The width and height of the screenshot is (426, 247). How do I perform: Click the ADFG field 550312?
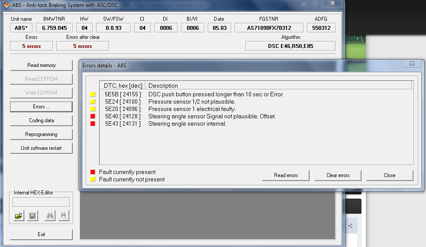321,28
